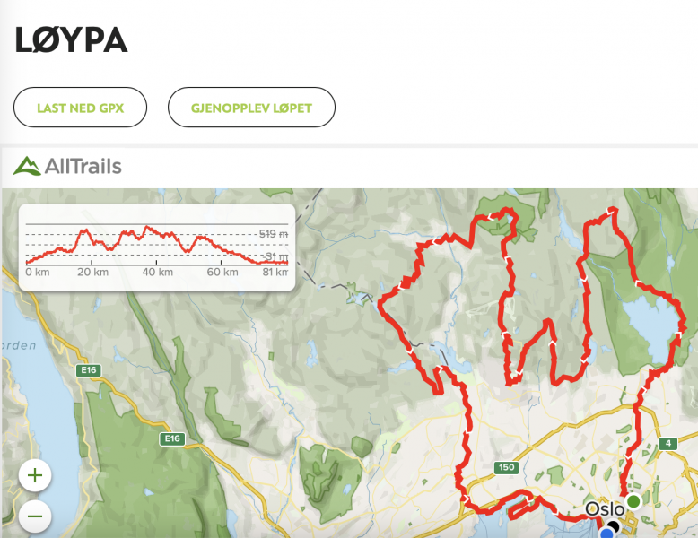Open the GJENOPPLEV LØPET link

tap(251, 108)
